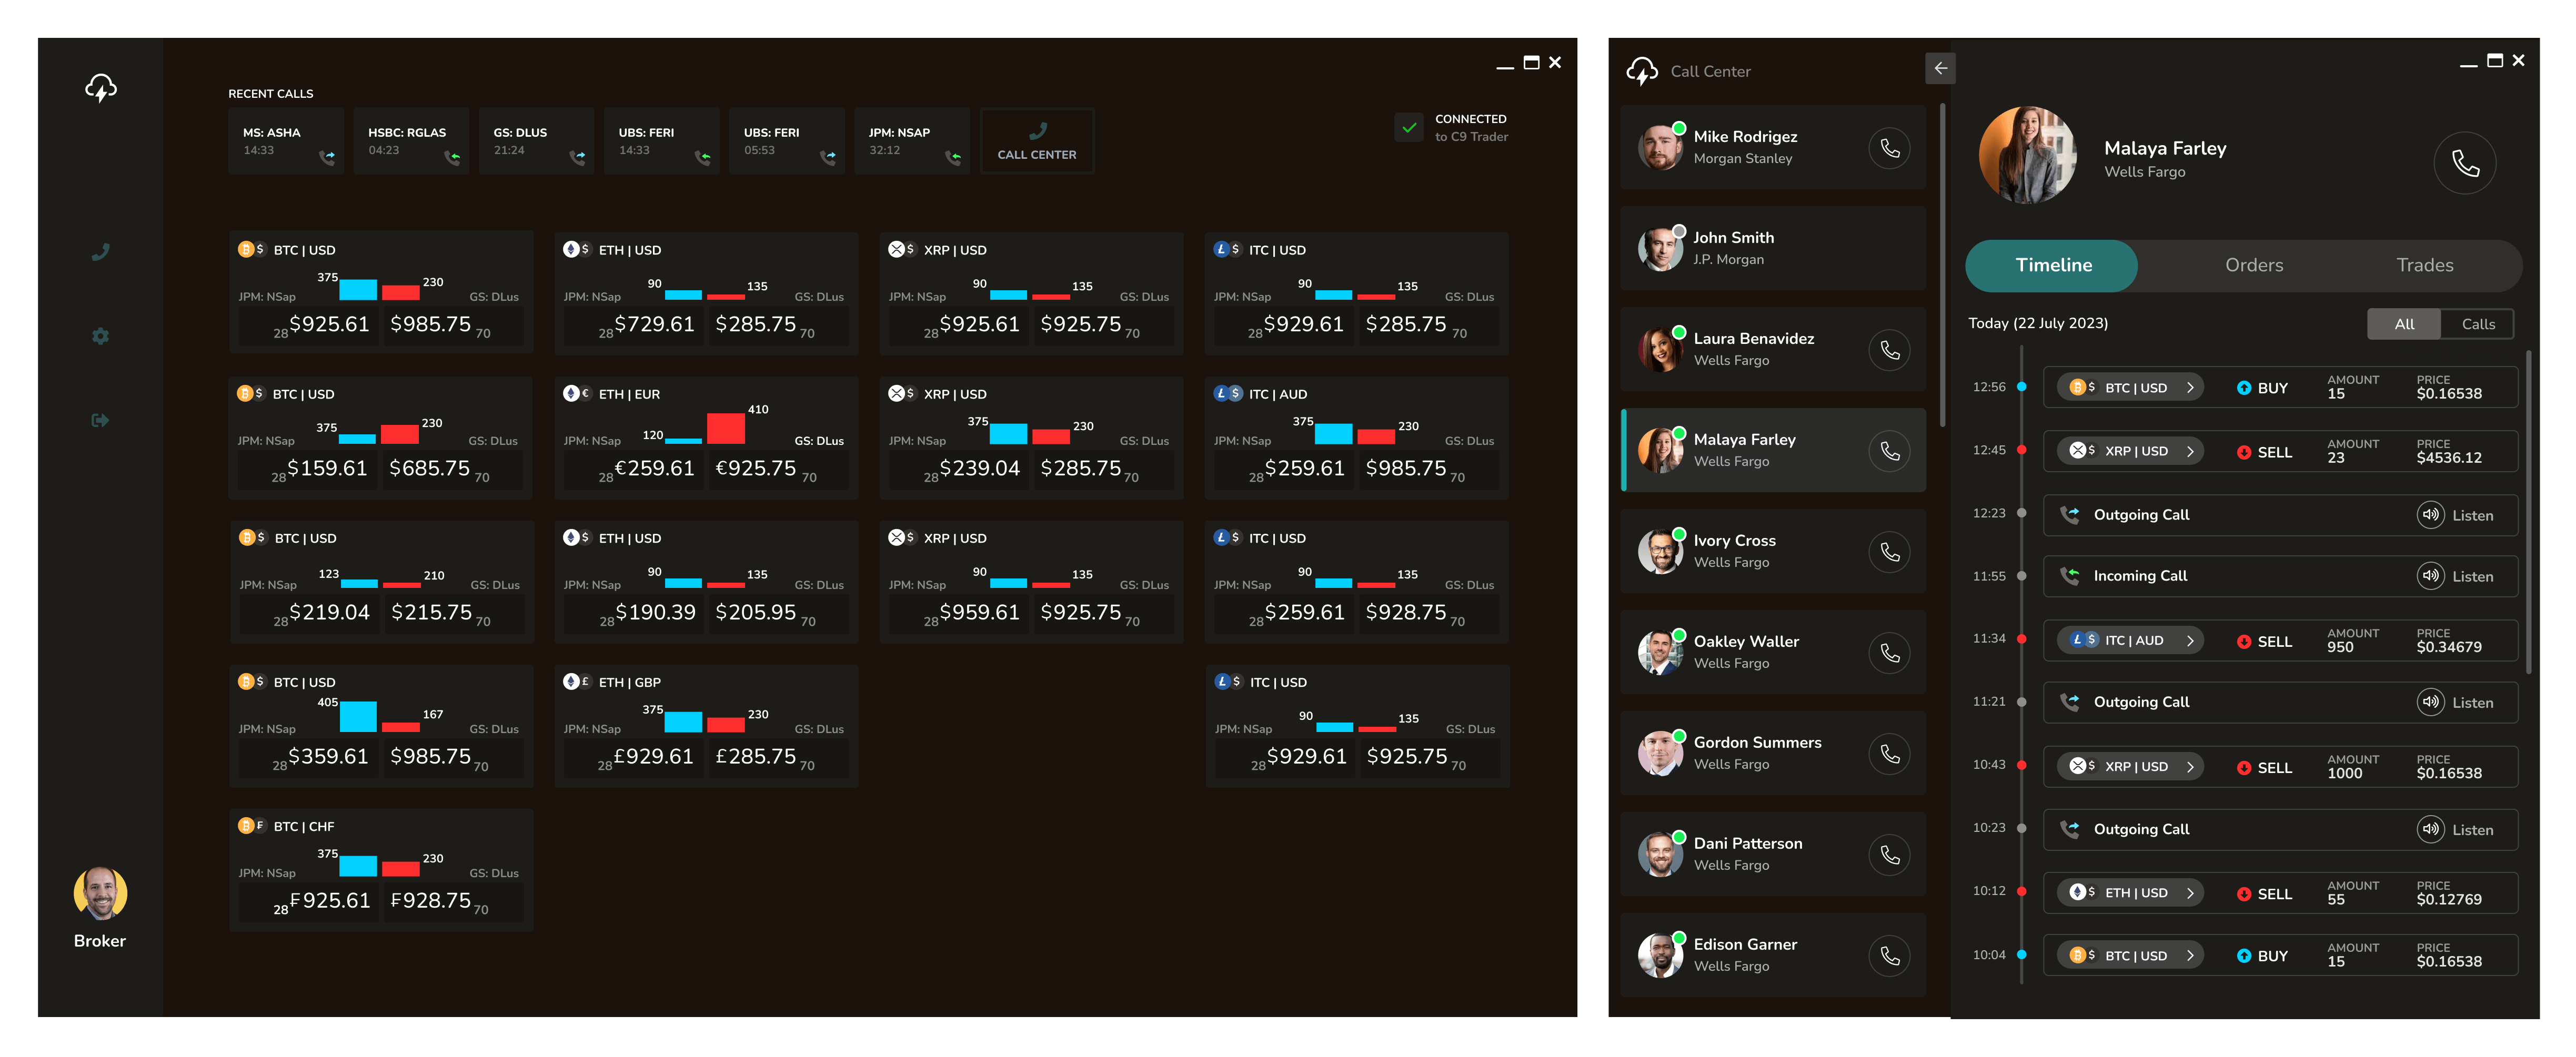Open the Call Center panel

tap(1037, 140)
